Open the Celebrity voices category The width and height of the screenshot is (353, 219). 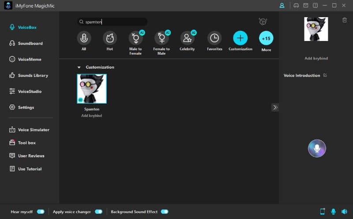[187, 38]
